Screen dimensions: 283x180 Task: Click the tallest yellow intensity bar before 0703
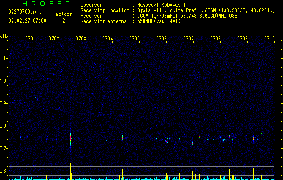pyautogui.click(x=70, y=171)
